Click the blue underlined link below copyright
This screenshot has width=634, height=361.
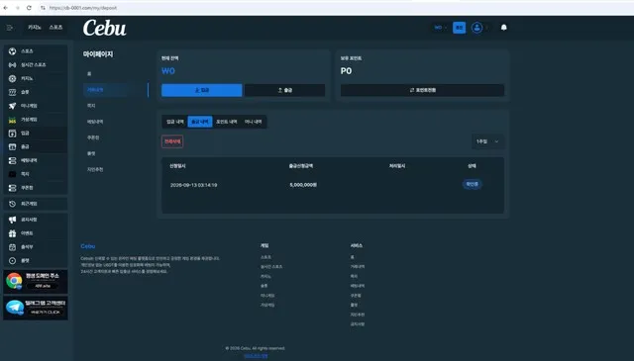tap(256, 356)
